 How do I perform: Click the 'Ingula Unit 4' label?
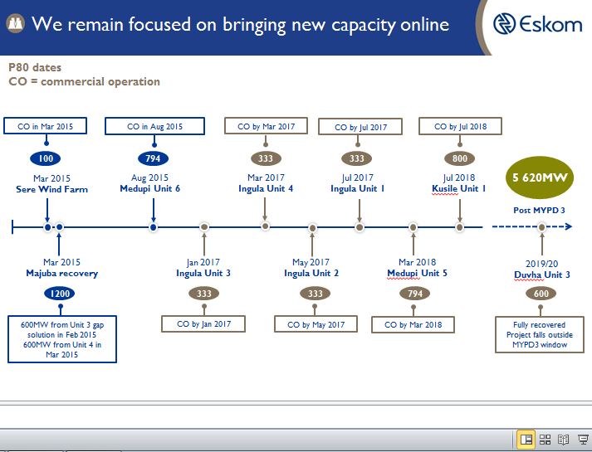266,188
